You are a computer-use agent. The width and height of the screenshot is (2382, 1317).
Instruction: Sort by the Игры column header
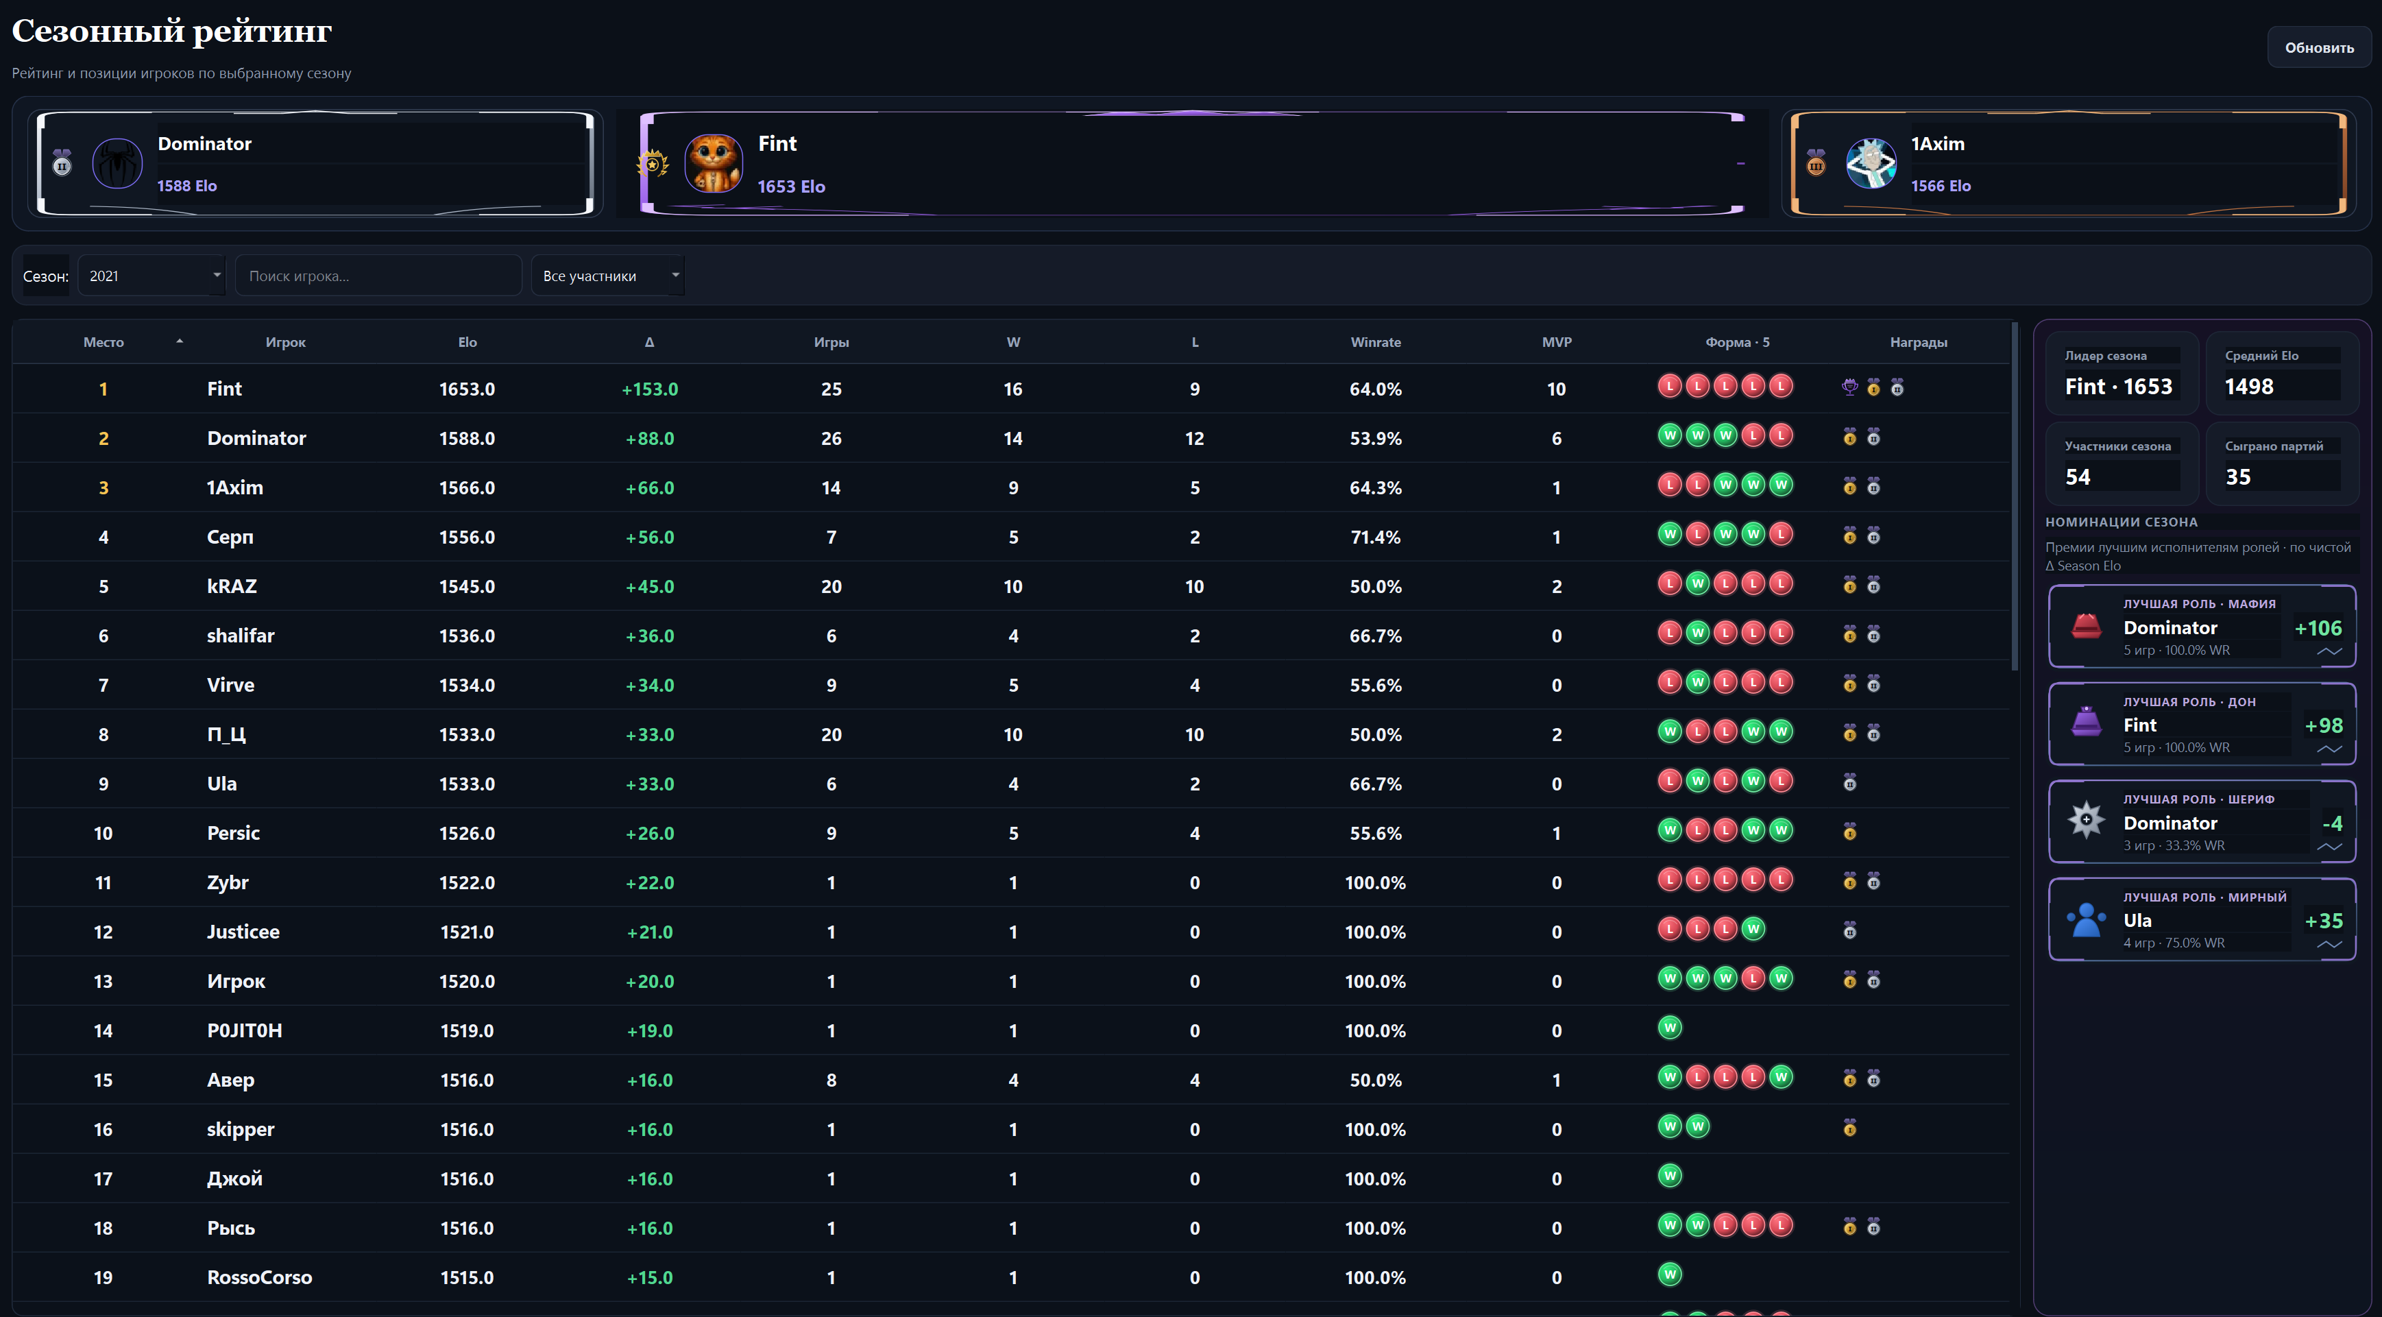831,342
